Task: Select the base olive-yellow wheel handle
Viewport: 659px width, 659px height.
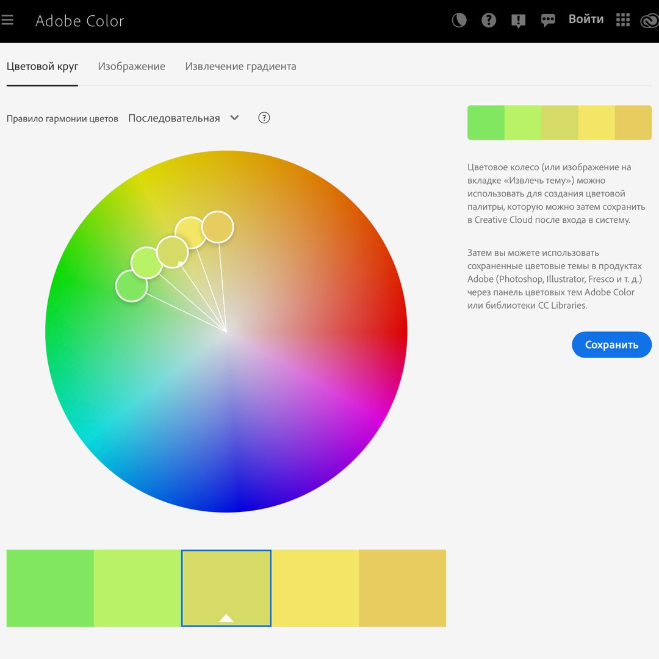Action: coord(172,252)
